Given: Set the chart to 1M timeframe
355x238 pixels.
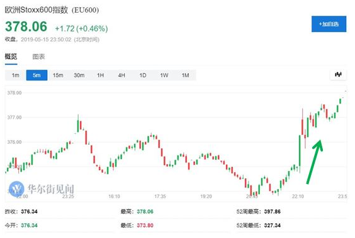Looking at the screenshot, I should pos(185,75).
